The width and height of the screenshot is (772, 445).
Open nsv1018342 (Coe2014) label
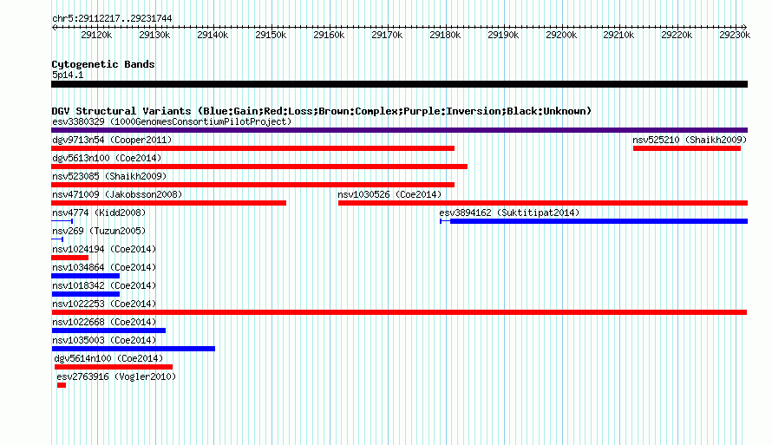pos(104,285)
